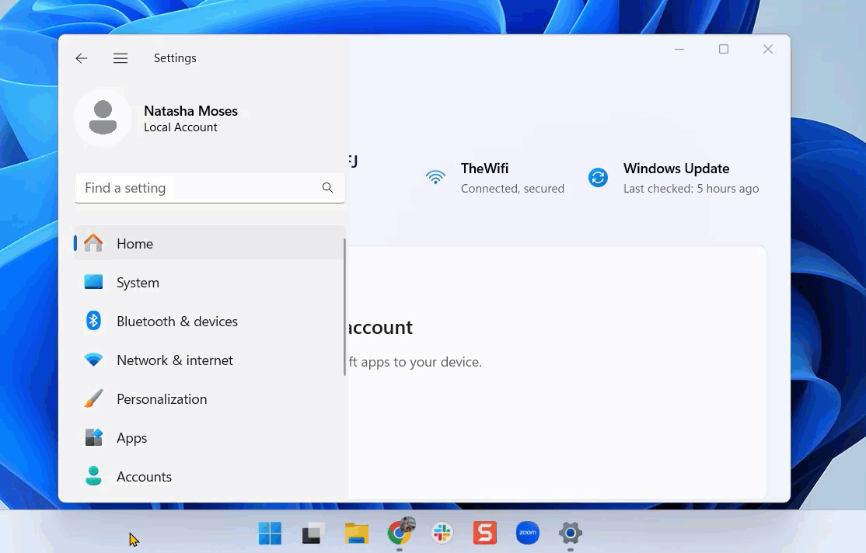Click the Network Wi-Fi icon in sidebar
This screenshot has height=553, width=866.
pyautogui.click(x=93, y=360)
